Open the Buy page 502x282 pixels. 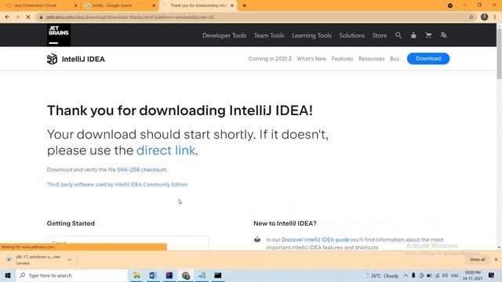point(395,59)
